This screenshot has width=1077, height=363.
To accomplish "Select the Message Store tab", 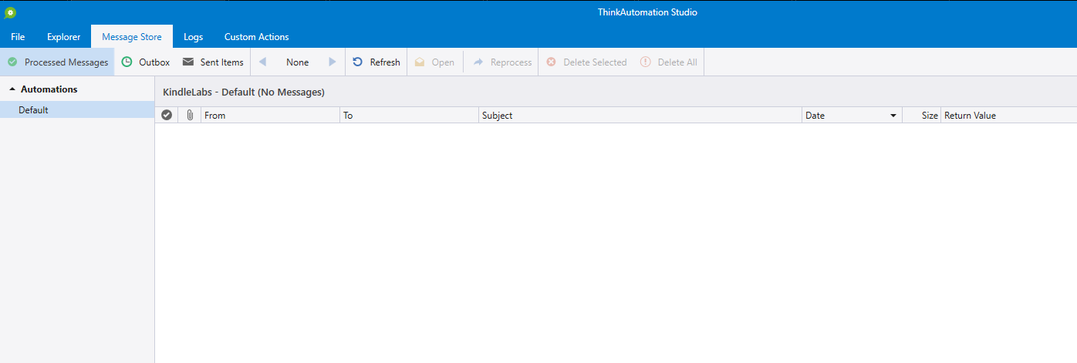I will (x=132, y=37).
